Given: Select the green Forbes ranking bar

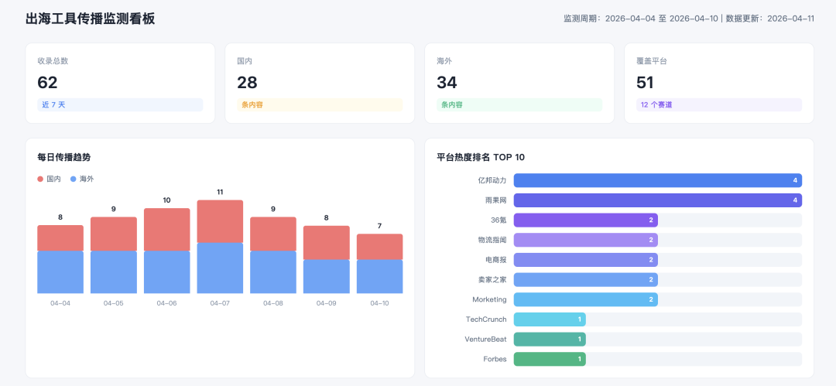Looking at the screenshot, I should point(550,359).
